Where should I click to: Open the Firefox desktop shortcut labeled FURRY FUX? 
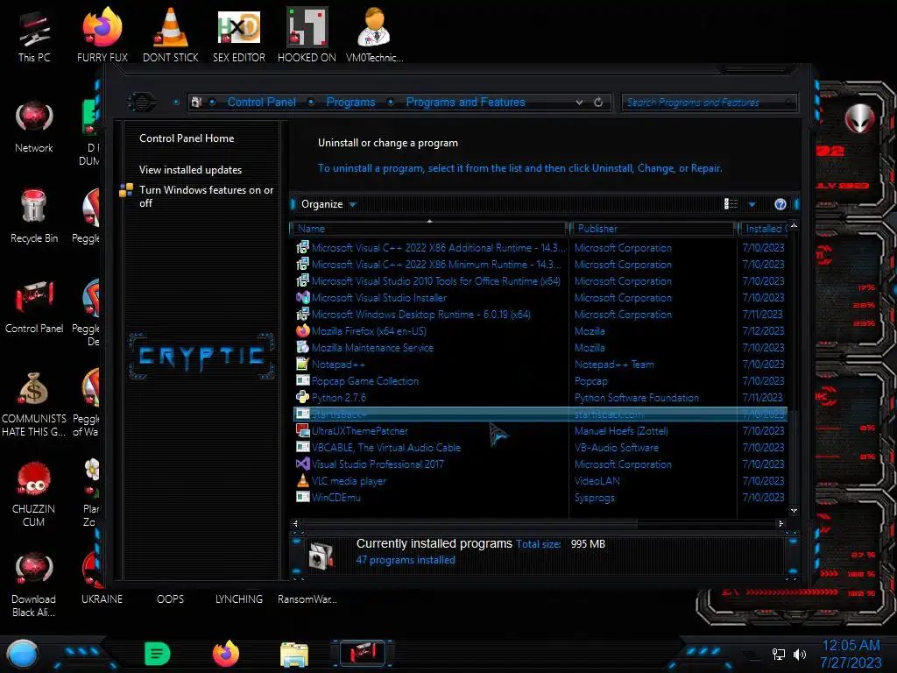coord(102,35)
